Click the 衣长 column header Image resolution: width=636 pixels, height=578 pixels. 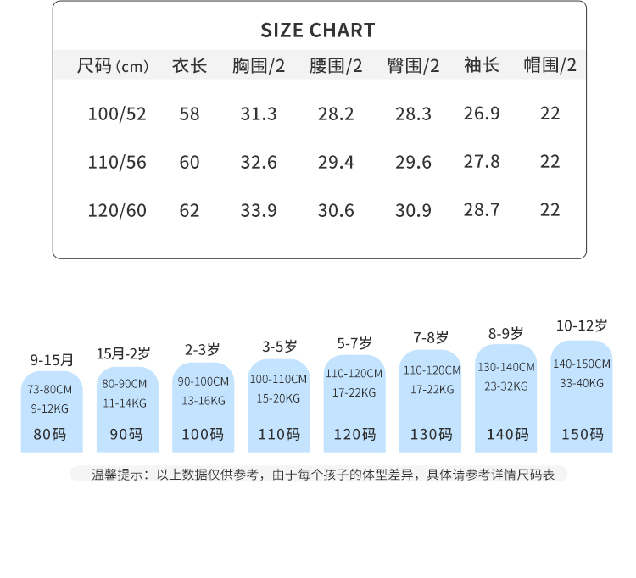click(x=189, y=65)
